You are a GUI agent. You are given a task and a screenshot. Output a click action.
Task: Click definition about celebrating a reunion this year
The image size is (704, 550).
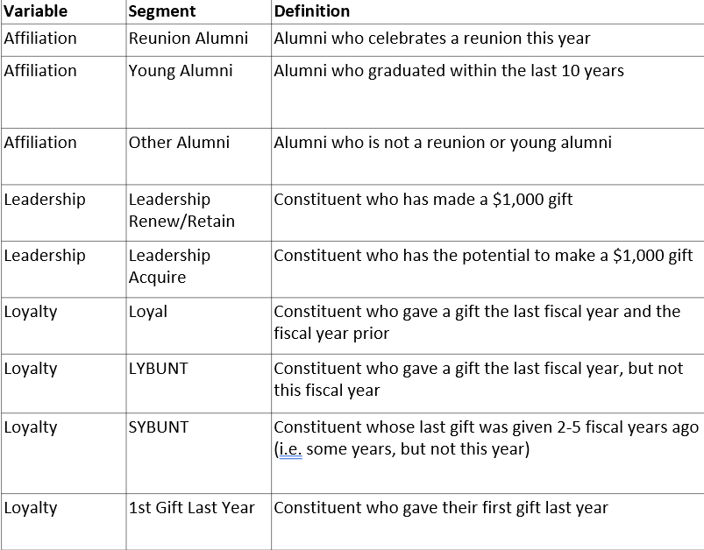click(x=432, y=39)
